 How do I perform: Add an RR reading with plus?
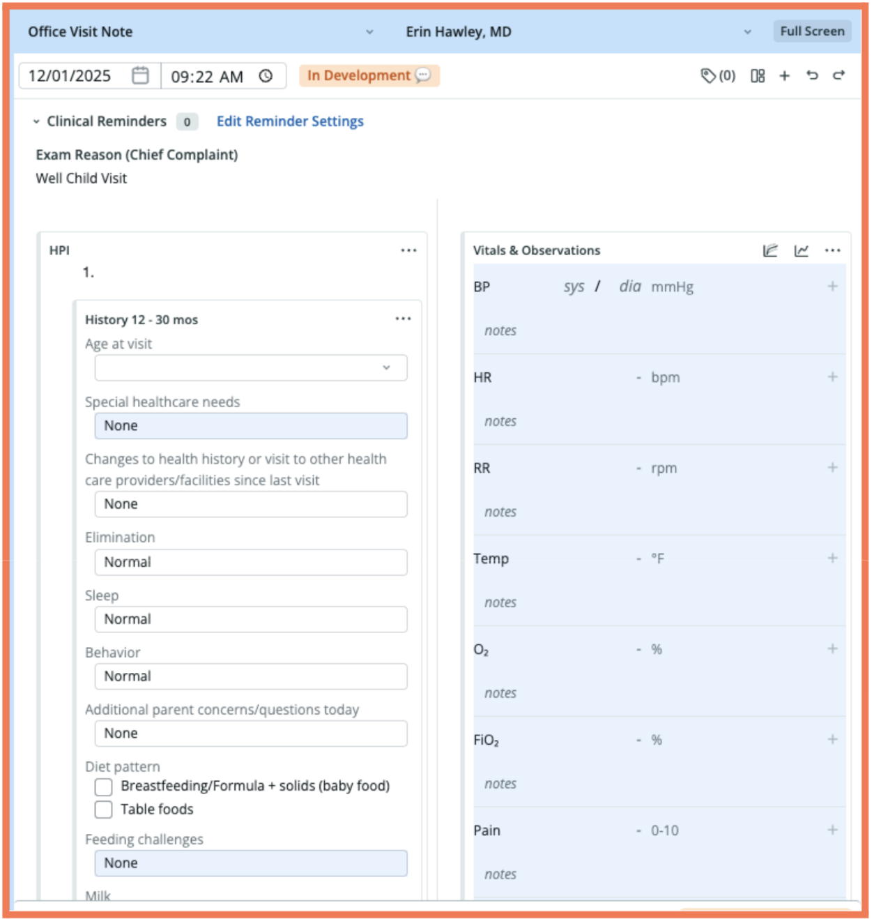coord(832,467)
